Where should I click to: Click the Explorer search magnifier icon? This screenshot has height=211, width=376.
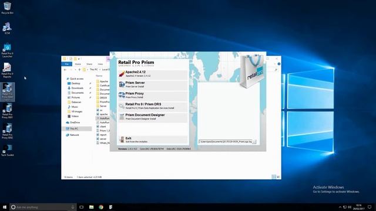coord(276,70)
